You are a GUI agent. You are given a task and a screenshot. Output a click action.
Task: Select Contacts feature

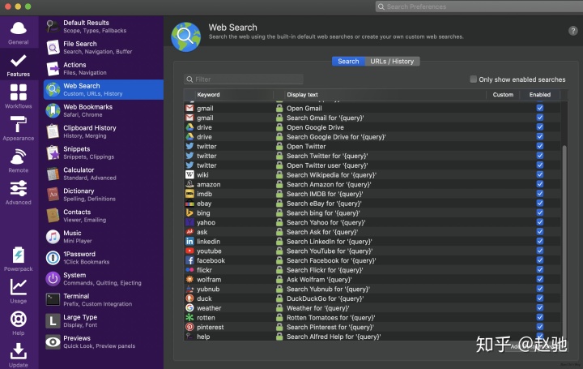pos(104,216)
